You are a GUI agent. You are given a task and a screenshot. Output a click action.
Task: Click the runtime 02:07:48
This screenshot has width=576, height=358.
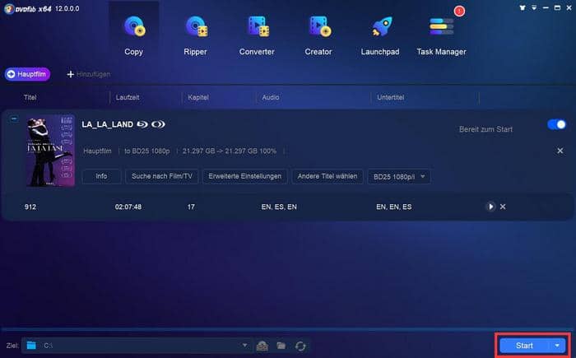[x=128, y=207]
